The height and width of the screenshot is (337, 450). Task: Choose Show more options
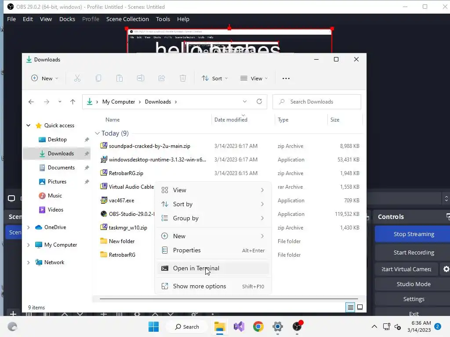[x=213, y=286]
